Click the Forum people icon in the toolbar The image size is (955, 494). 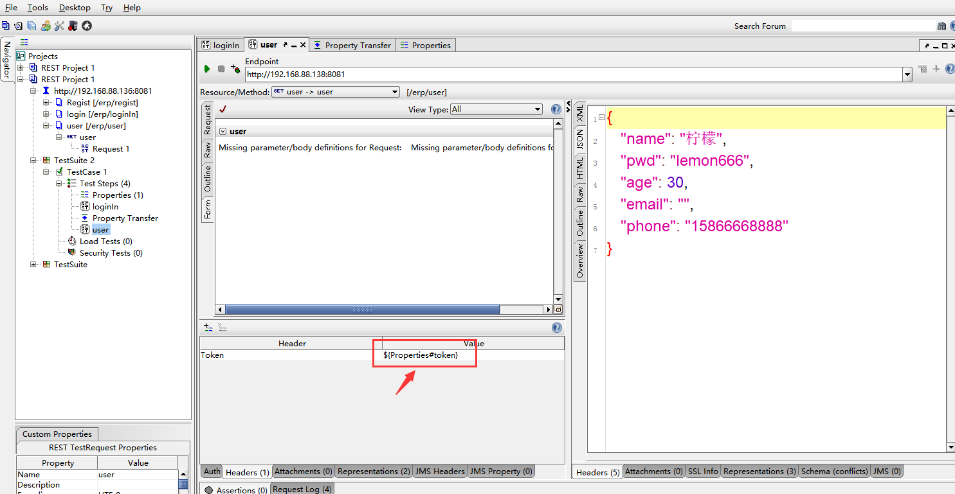(x=46, y=26)
